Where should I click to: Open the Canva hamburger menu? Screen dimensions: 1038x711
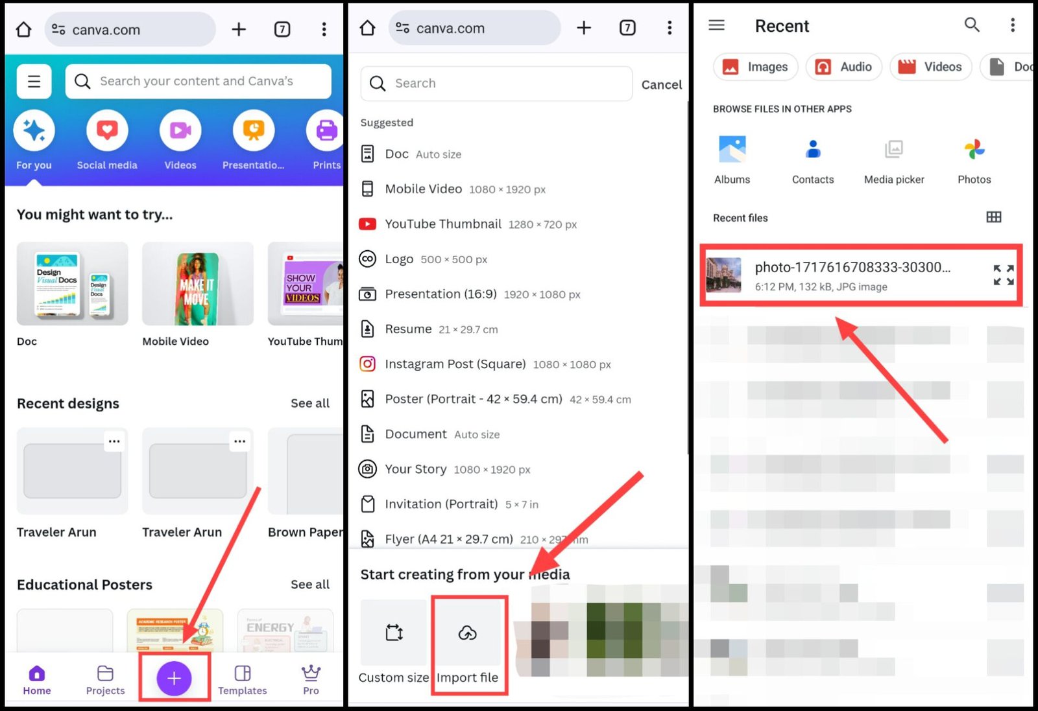(34, 81)
